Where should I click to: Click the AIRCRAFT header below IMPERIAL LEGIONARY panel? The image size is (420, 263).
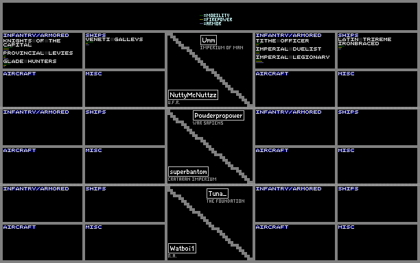point(272,73)
